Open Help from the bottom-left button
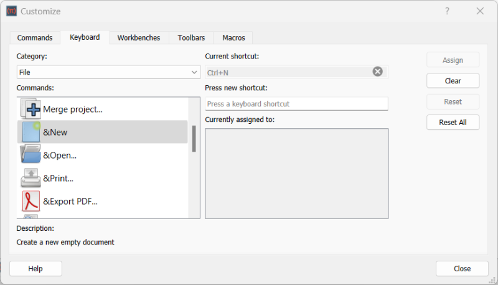Image resolution: width=498 pixels, height=285 pixels. pyautogui.click(x=35, y=268)
